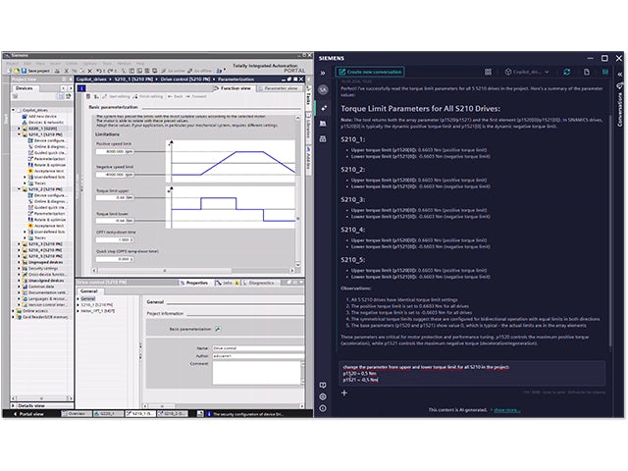Open the settings gear in Copilot sidebar
628x471 pixels.
323,396
